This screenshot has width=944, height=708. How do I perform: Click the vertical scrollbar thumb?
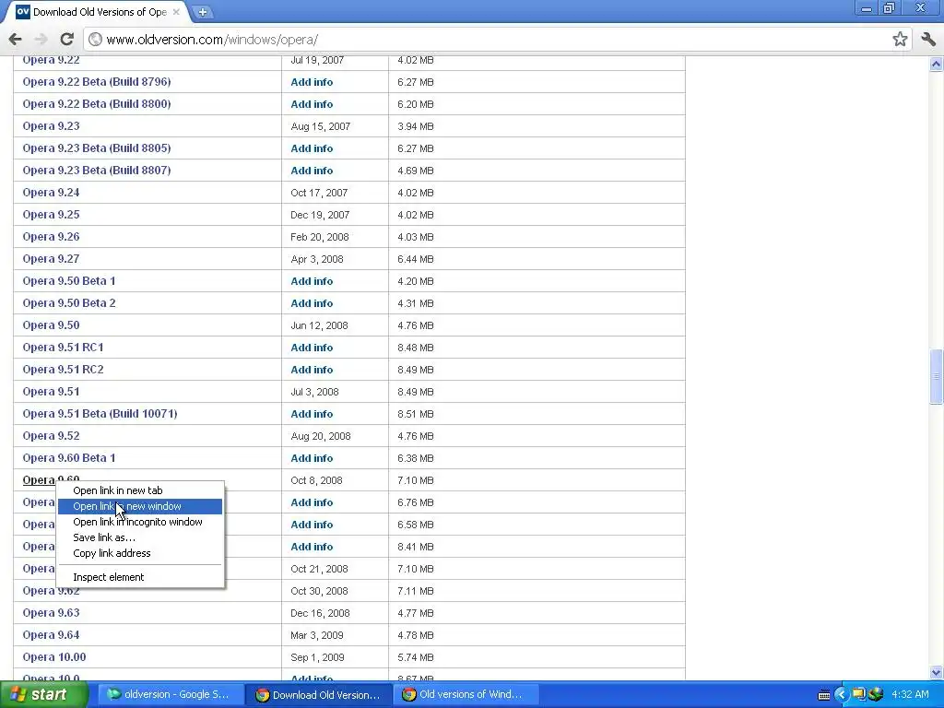tap(937, 377)
